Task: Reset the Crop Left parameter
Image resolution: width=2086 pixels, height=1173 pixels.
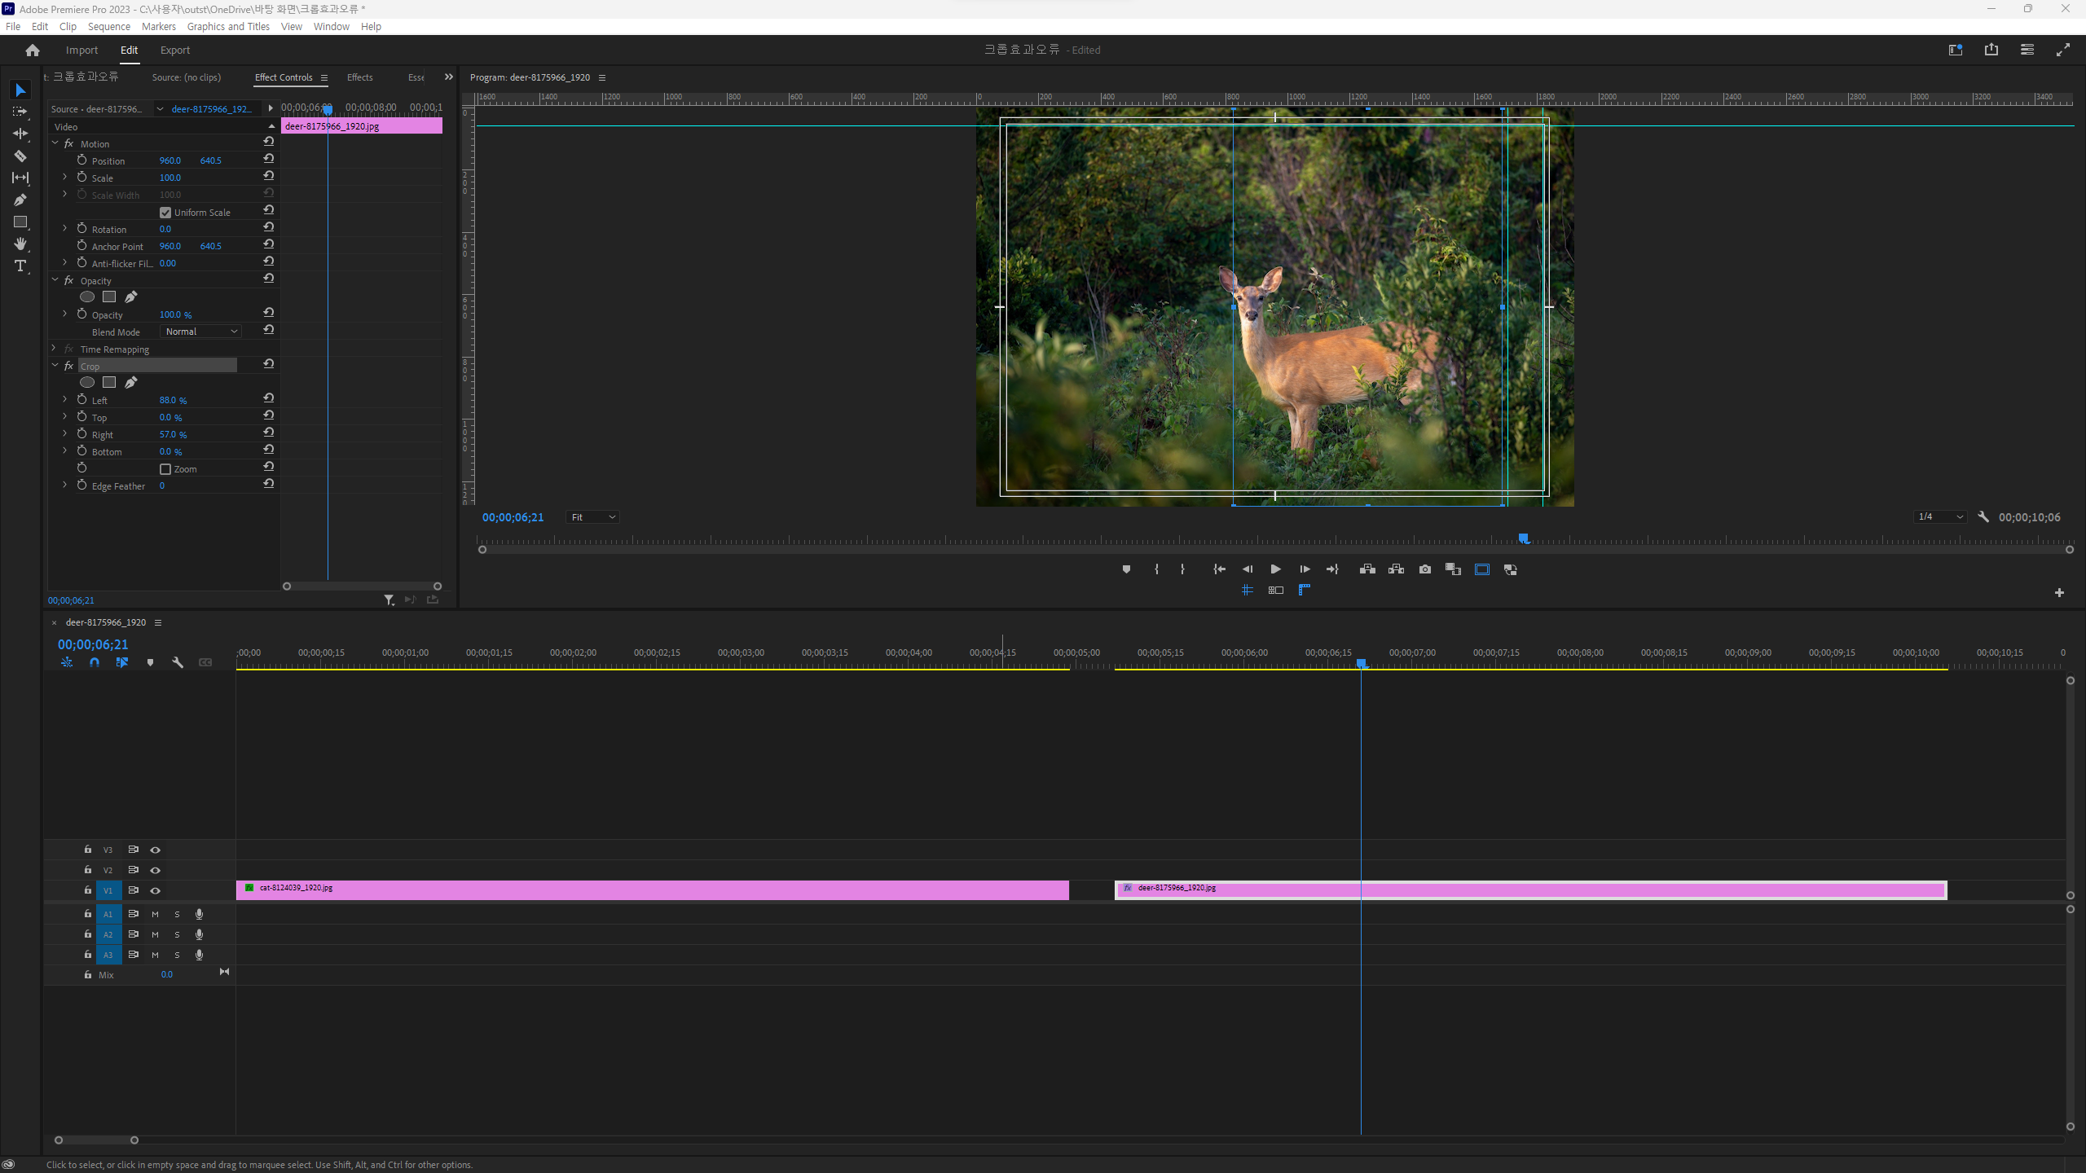Action: (268, 398)
